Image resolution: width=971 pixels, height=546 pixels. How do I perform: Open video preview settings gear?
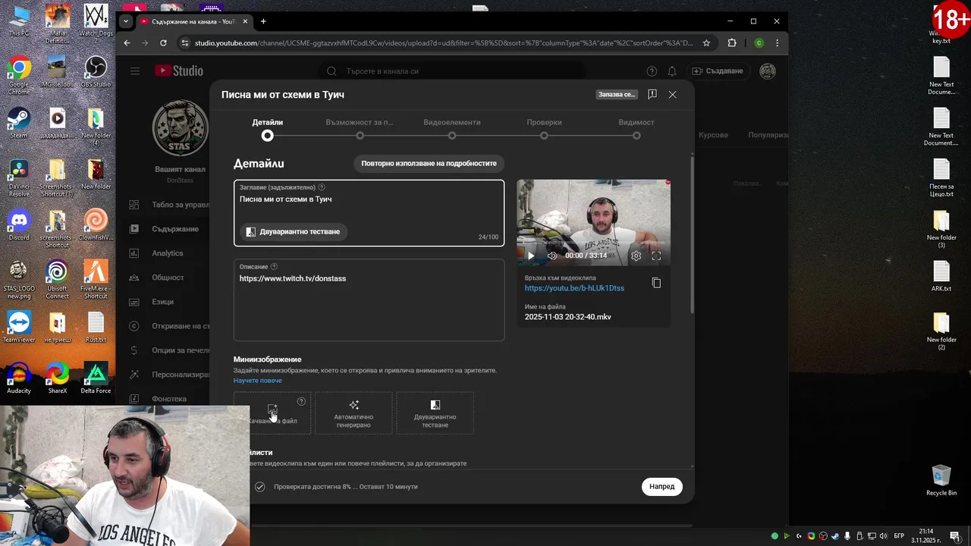point(636,256)
